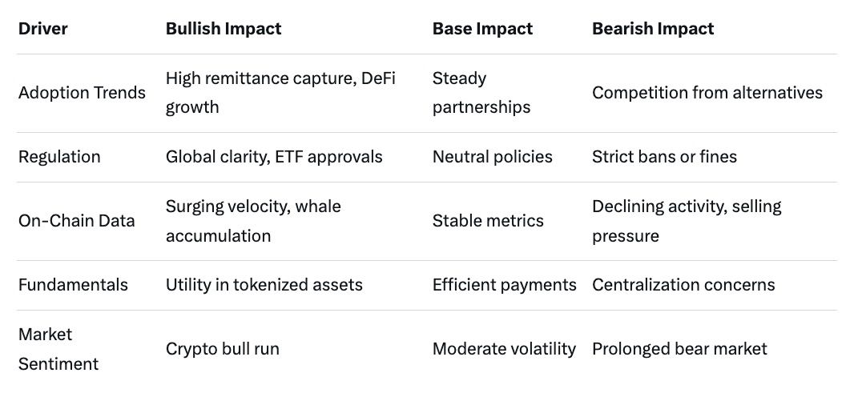Image resolution: width=862 pixels, height=397 pixels.
Task: Select the Adoption Trends row label
Action: (x=82, y=93)
